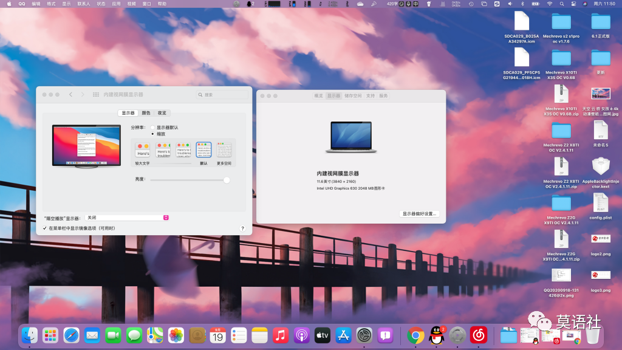
Task: Select the 6.1 folder on desktop
Action: point(601,26)
